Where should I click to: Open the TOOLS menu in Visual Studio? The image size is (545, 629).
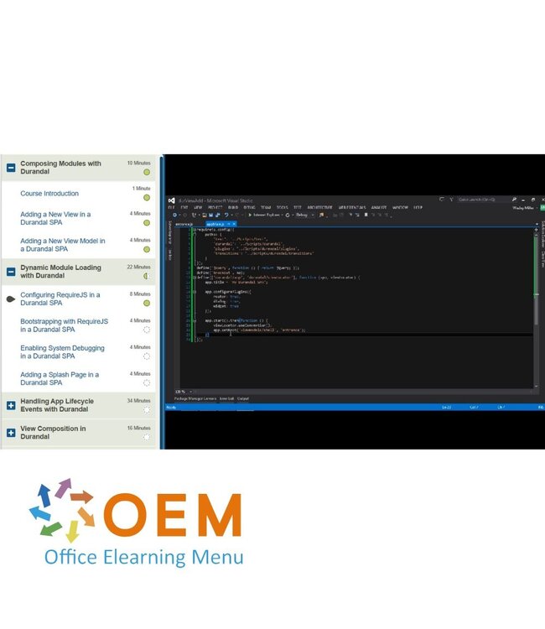point(282,207)
